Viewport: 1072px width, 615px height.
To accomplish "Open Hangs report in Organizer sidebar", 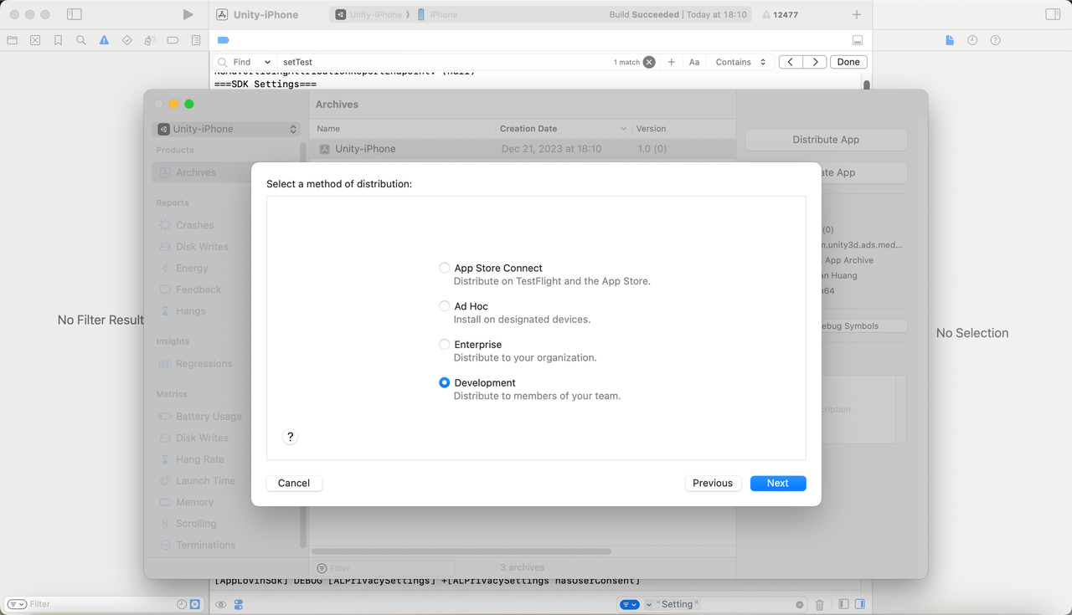I will click(190, 310).
